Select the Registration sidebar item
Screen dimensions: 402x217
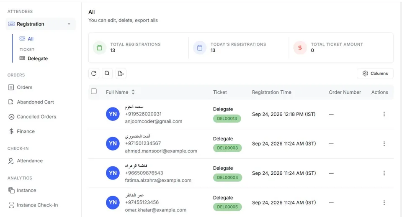tap(41, 24)
